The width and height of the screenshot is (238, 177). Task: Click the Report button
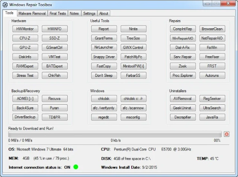tap(104, 29)
